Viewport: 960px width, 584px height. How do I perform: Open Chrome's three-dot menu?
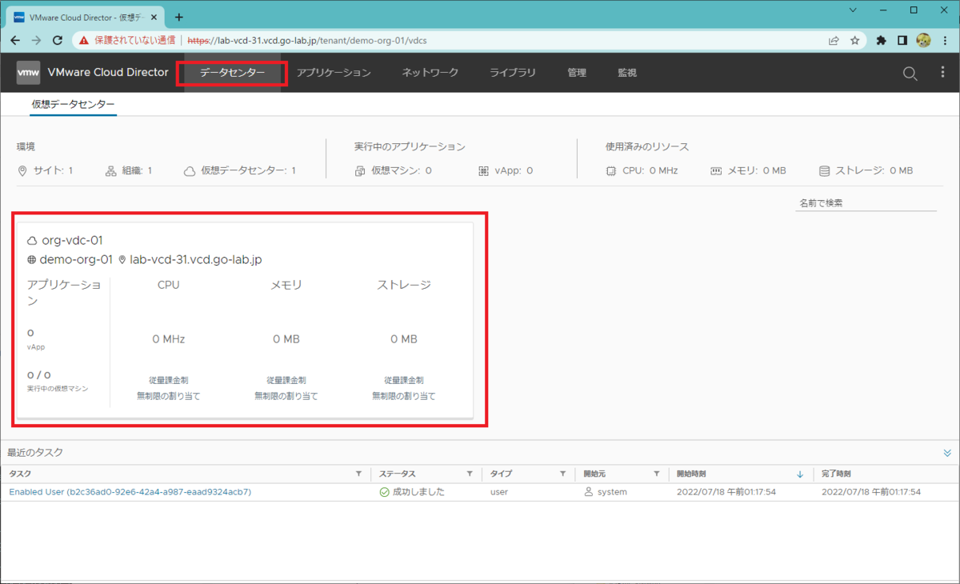click(x=945, y=40)
